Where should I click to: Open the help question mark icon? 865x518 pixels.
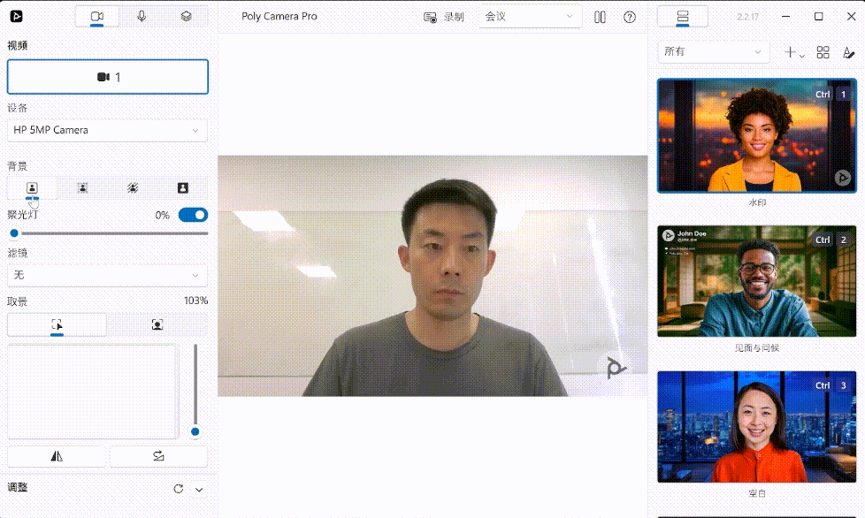coord(630,17)
